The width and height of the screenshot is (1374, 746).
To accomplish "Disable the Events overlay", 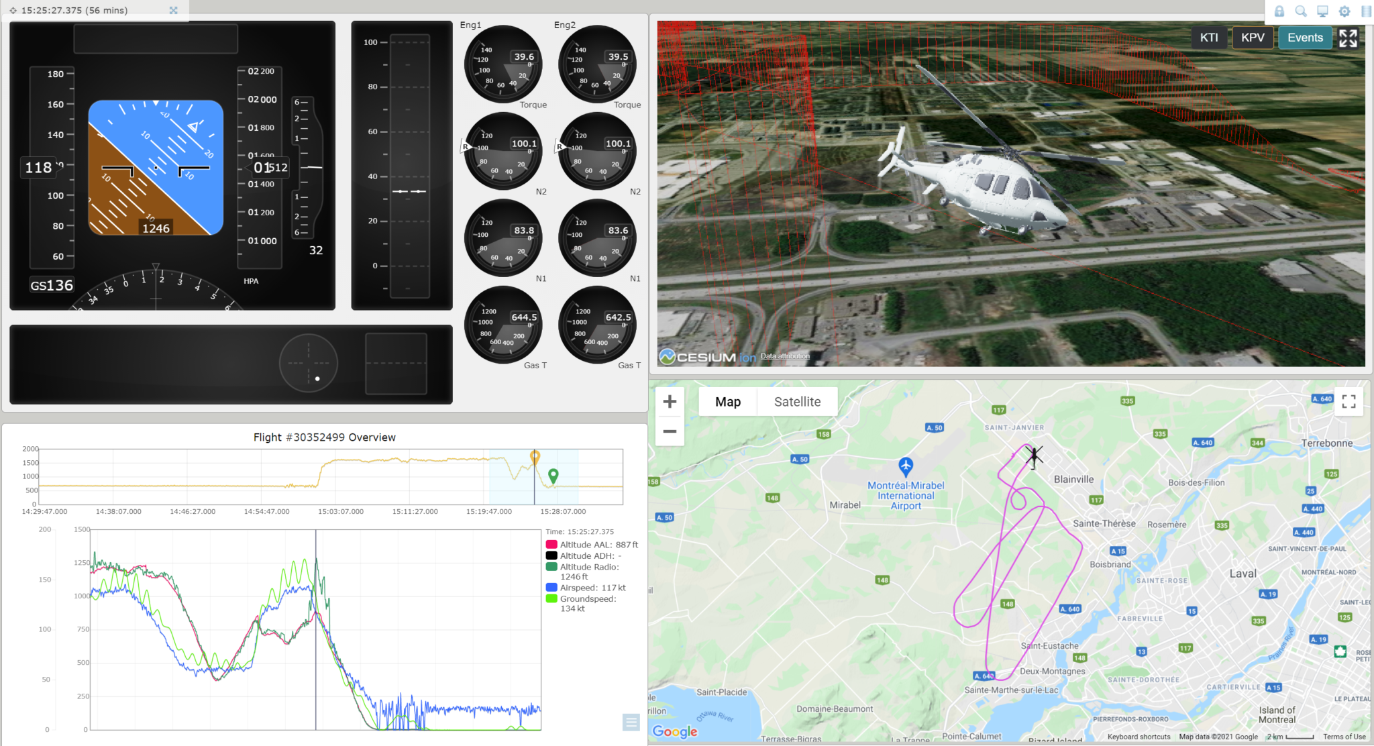I will (x=1304, y=38).
